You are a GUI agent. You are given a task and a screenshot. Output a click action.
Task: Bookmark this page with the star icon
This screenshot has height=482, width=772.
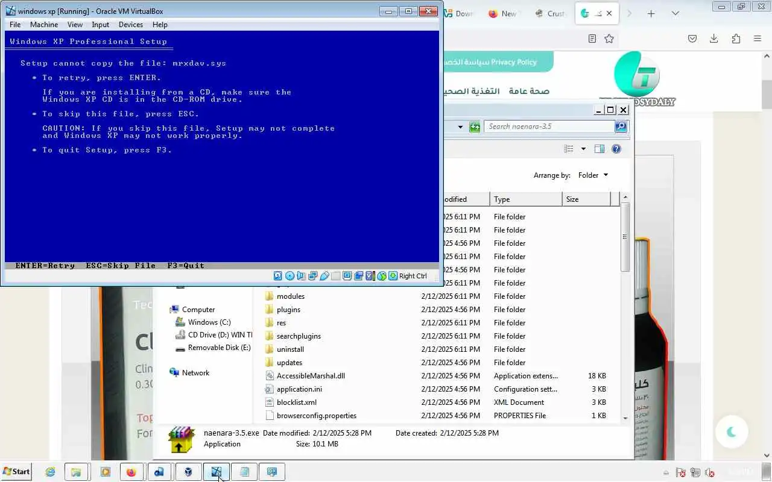tap(609, 39)
